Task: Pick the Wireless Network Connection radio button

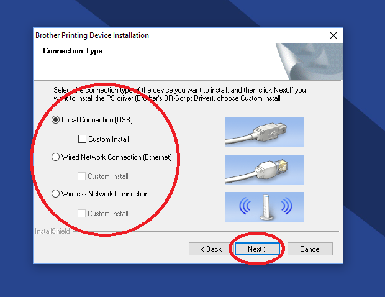Action: tap(56, 194)
